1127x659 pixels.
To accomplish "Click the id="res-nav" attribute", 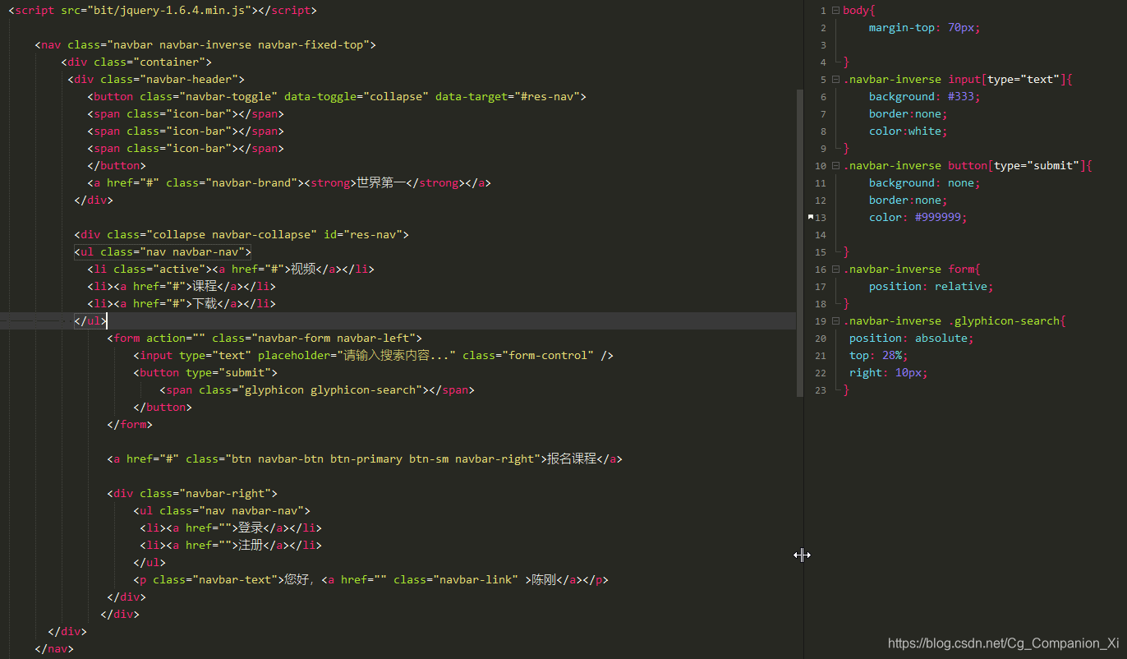I will [363, 234].
